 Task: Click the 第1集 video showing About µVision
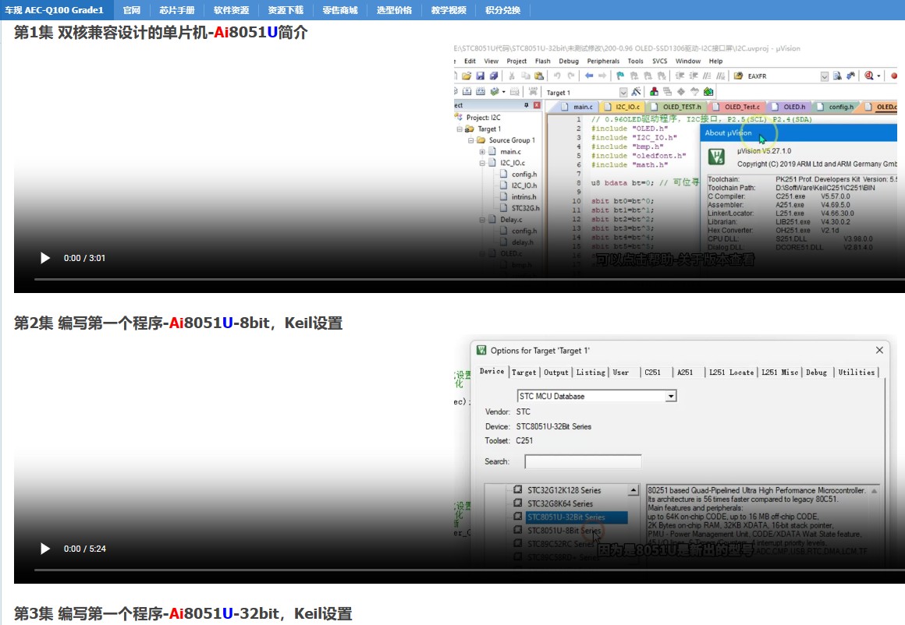460,168
